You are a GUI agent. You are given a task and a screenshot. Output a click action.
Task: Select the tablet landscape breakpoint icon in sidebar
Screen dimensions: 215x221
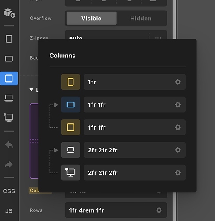point(9,59)
